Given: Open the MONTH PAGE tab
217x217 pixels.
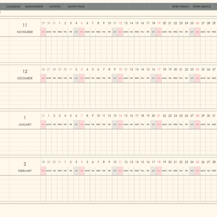Looking at the screenshot, I should pyautogui.click(x=76, y=7).
